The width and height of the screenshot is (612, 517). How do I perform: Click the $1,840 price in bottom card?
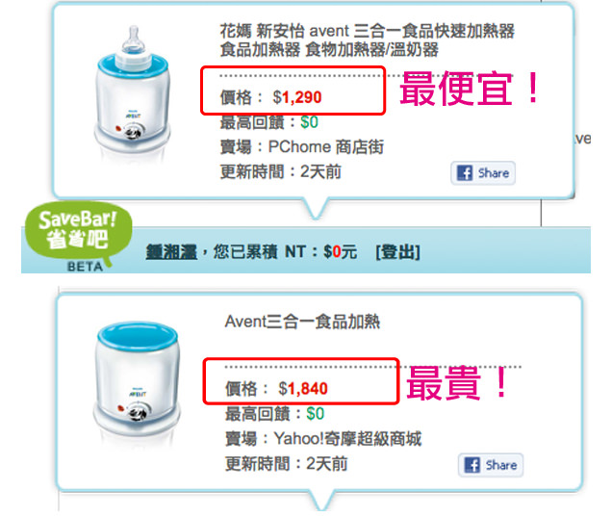[303, 389]
